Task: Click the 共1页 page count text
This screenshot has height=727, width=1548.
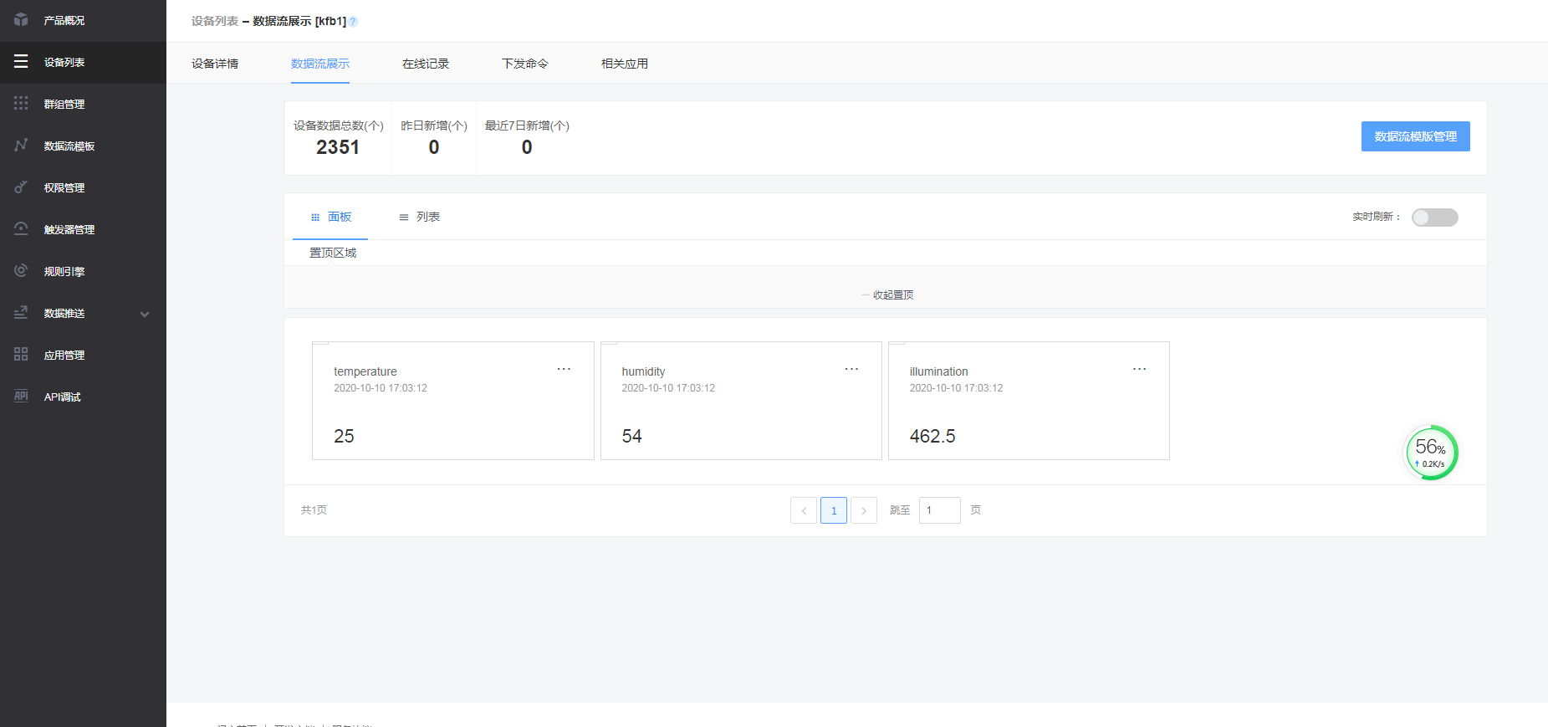Action: pos(314,510)
